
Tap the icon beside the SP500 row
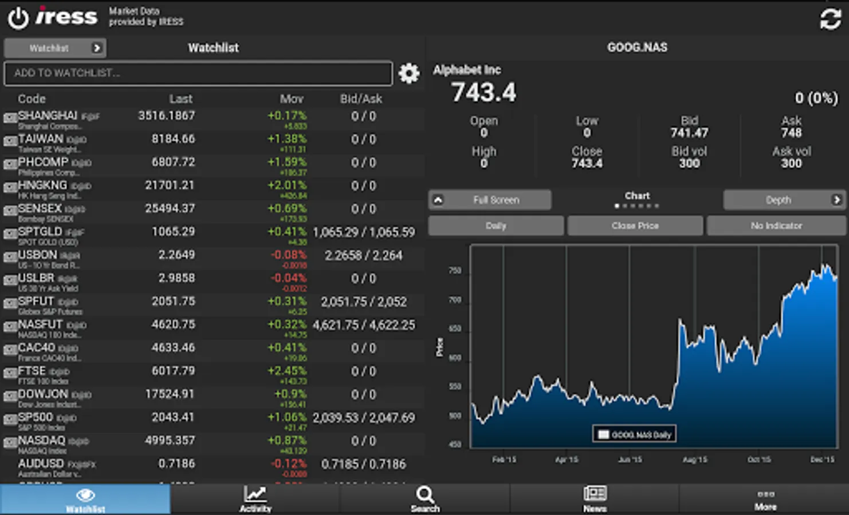(10, 419)
